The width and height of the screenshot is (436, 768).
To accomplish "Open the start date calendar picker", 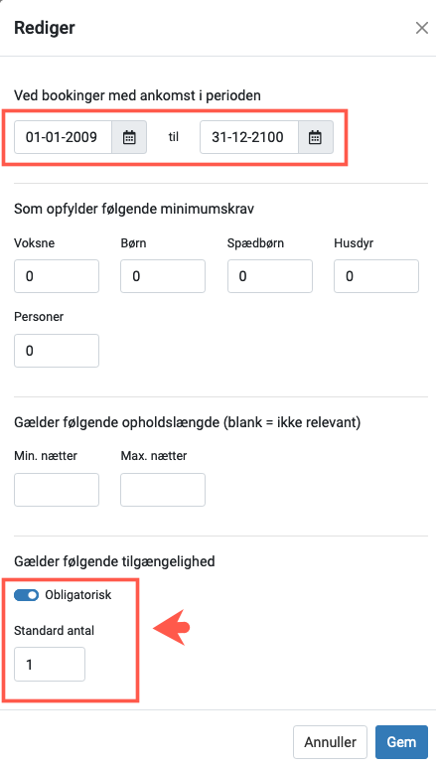I will click(129, 137).
